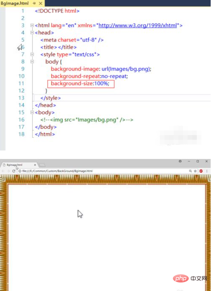This screenshot has width=211, height=291.
Task: Click the zoom magnifier icon in the address bar
Action: pos(190,171)
